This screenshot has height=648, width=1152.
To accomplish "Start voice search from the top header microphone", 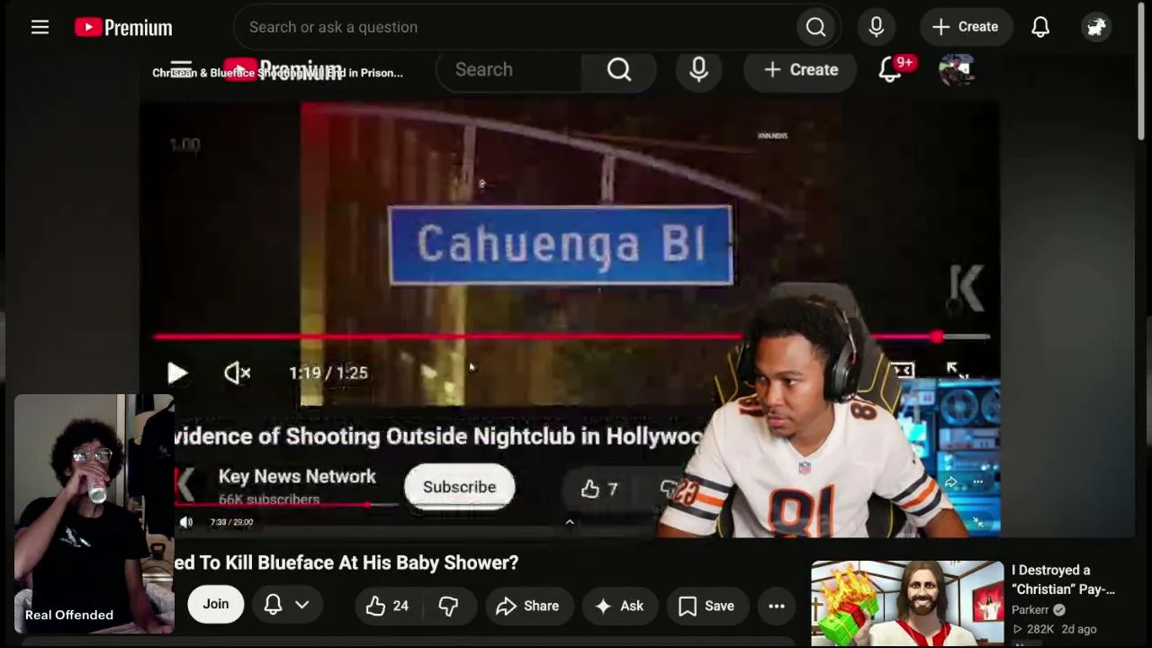I will coord(876,27).
